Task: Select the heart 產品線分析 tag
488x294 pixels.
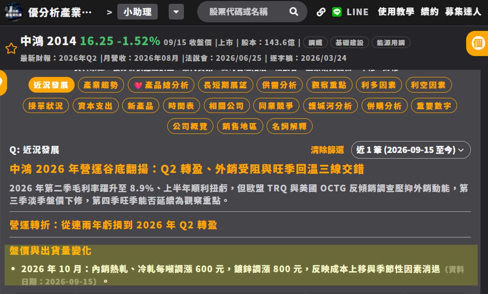Action: click(x=161, y=85)
